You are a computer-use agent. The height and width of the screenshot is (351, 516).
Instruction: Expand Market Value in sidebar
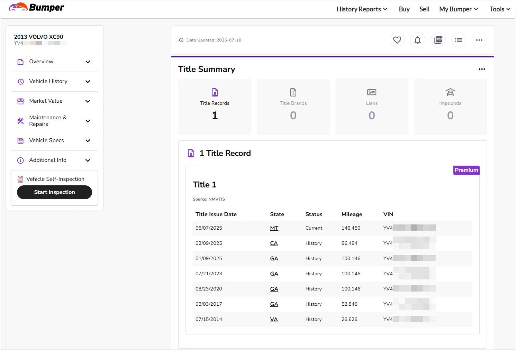(54, 101)
